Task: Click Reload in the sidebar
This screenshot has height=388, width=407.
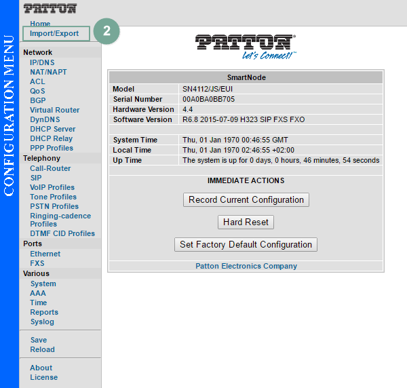Action: pyautogui.click(x=42, y=349)
